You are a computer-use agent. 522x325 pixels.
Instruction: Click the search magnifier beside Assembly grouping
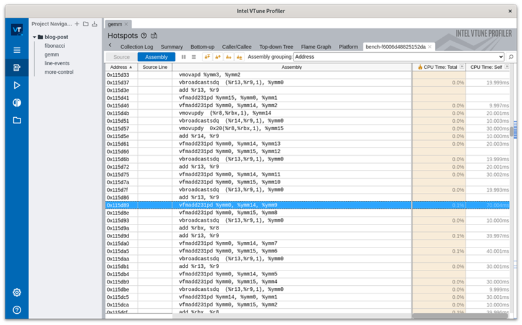tap(511, 57)
